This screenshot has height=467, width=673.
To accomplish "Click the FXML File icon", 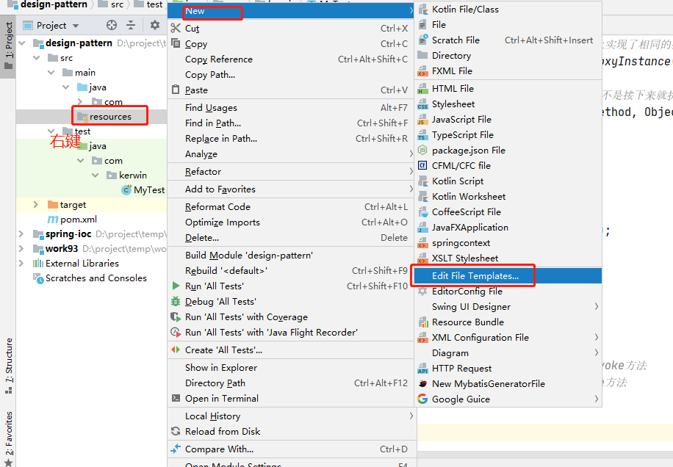I will (422, 70).
